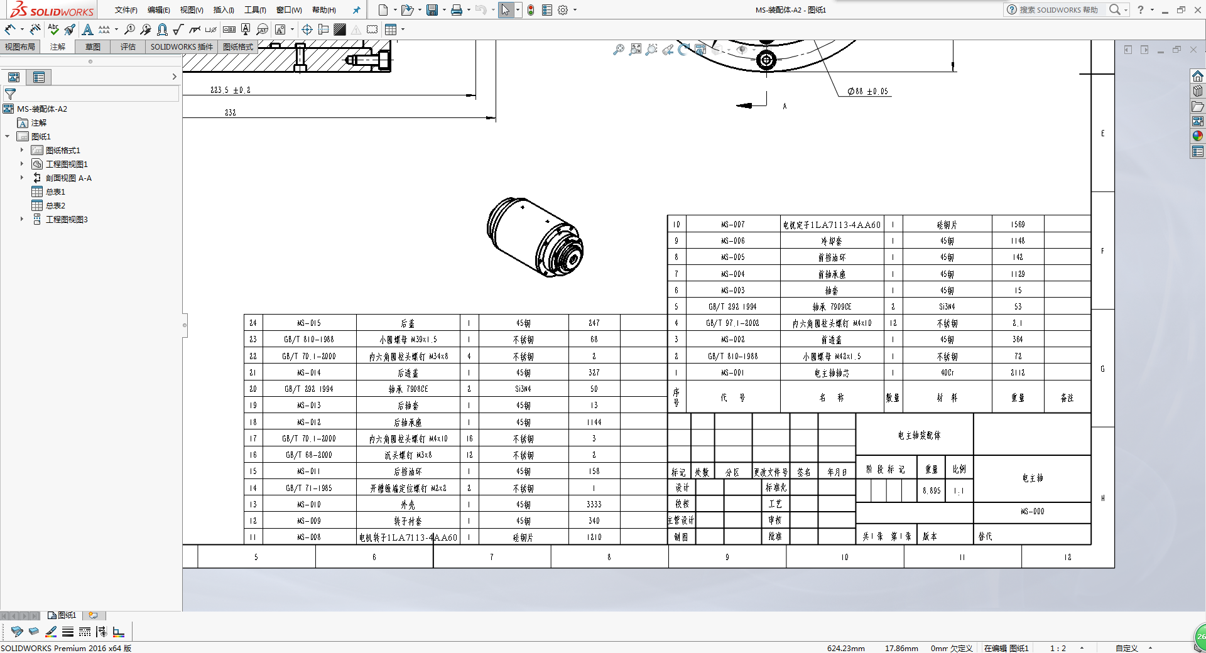The height and width of the screenshot is (653, 1206).
Task: Expand the FeatureManager panel chevron
Action: coord(174,77)
